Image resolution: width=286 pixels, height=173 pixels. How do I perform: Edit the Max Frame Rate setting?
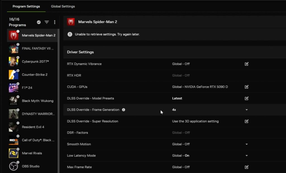pyautogui.click(x=247, y=167)
